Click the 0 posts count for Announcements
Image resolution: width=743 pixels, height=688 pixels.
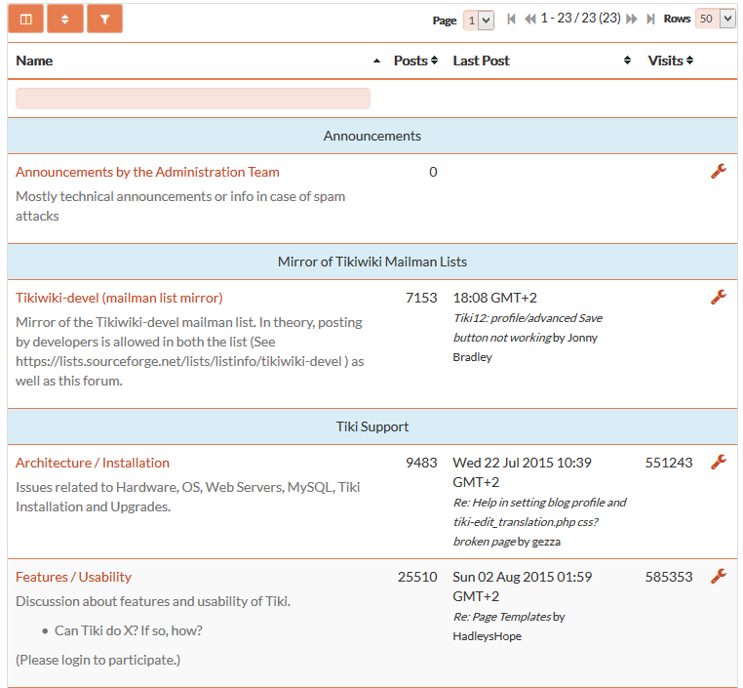tap(433, 172)
